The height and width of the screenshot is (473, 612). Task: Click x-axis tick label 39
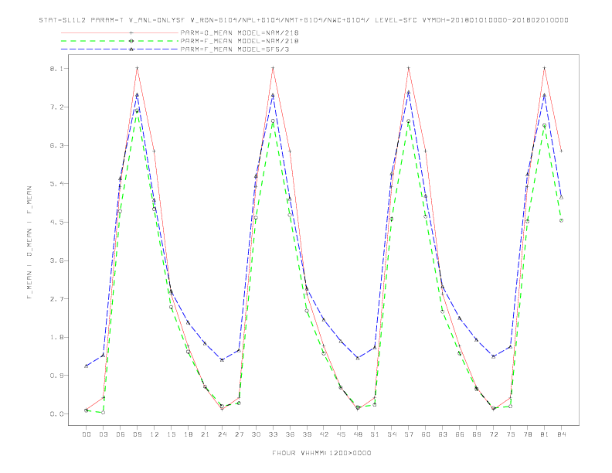click(x=307, y=434)
